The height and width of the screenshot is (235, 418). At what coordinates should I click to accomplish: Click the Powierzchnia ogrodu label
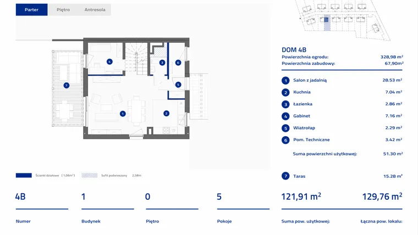[305, 57]
